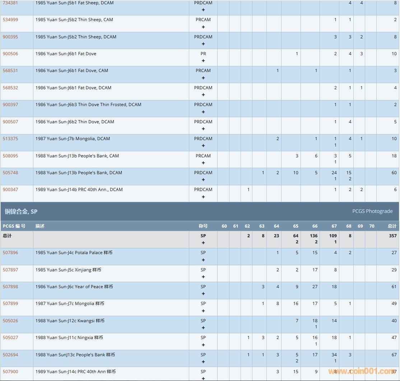This screenshot has width=400, height=381.
Task: Open PCGS number 507897 Xinjiang link
Action: [x=10, y=270]
